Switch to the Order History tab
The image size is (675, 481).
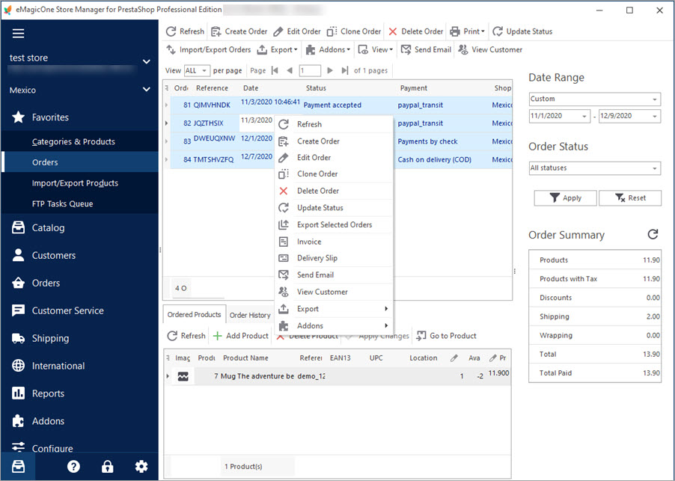(x=250, y=315)
